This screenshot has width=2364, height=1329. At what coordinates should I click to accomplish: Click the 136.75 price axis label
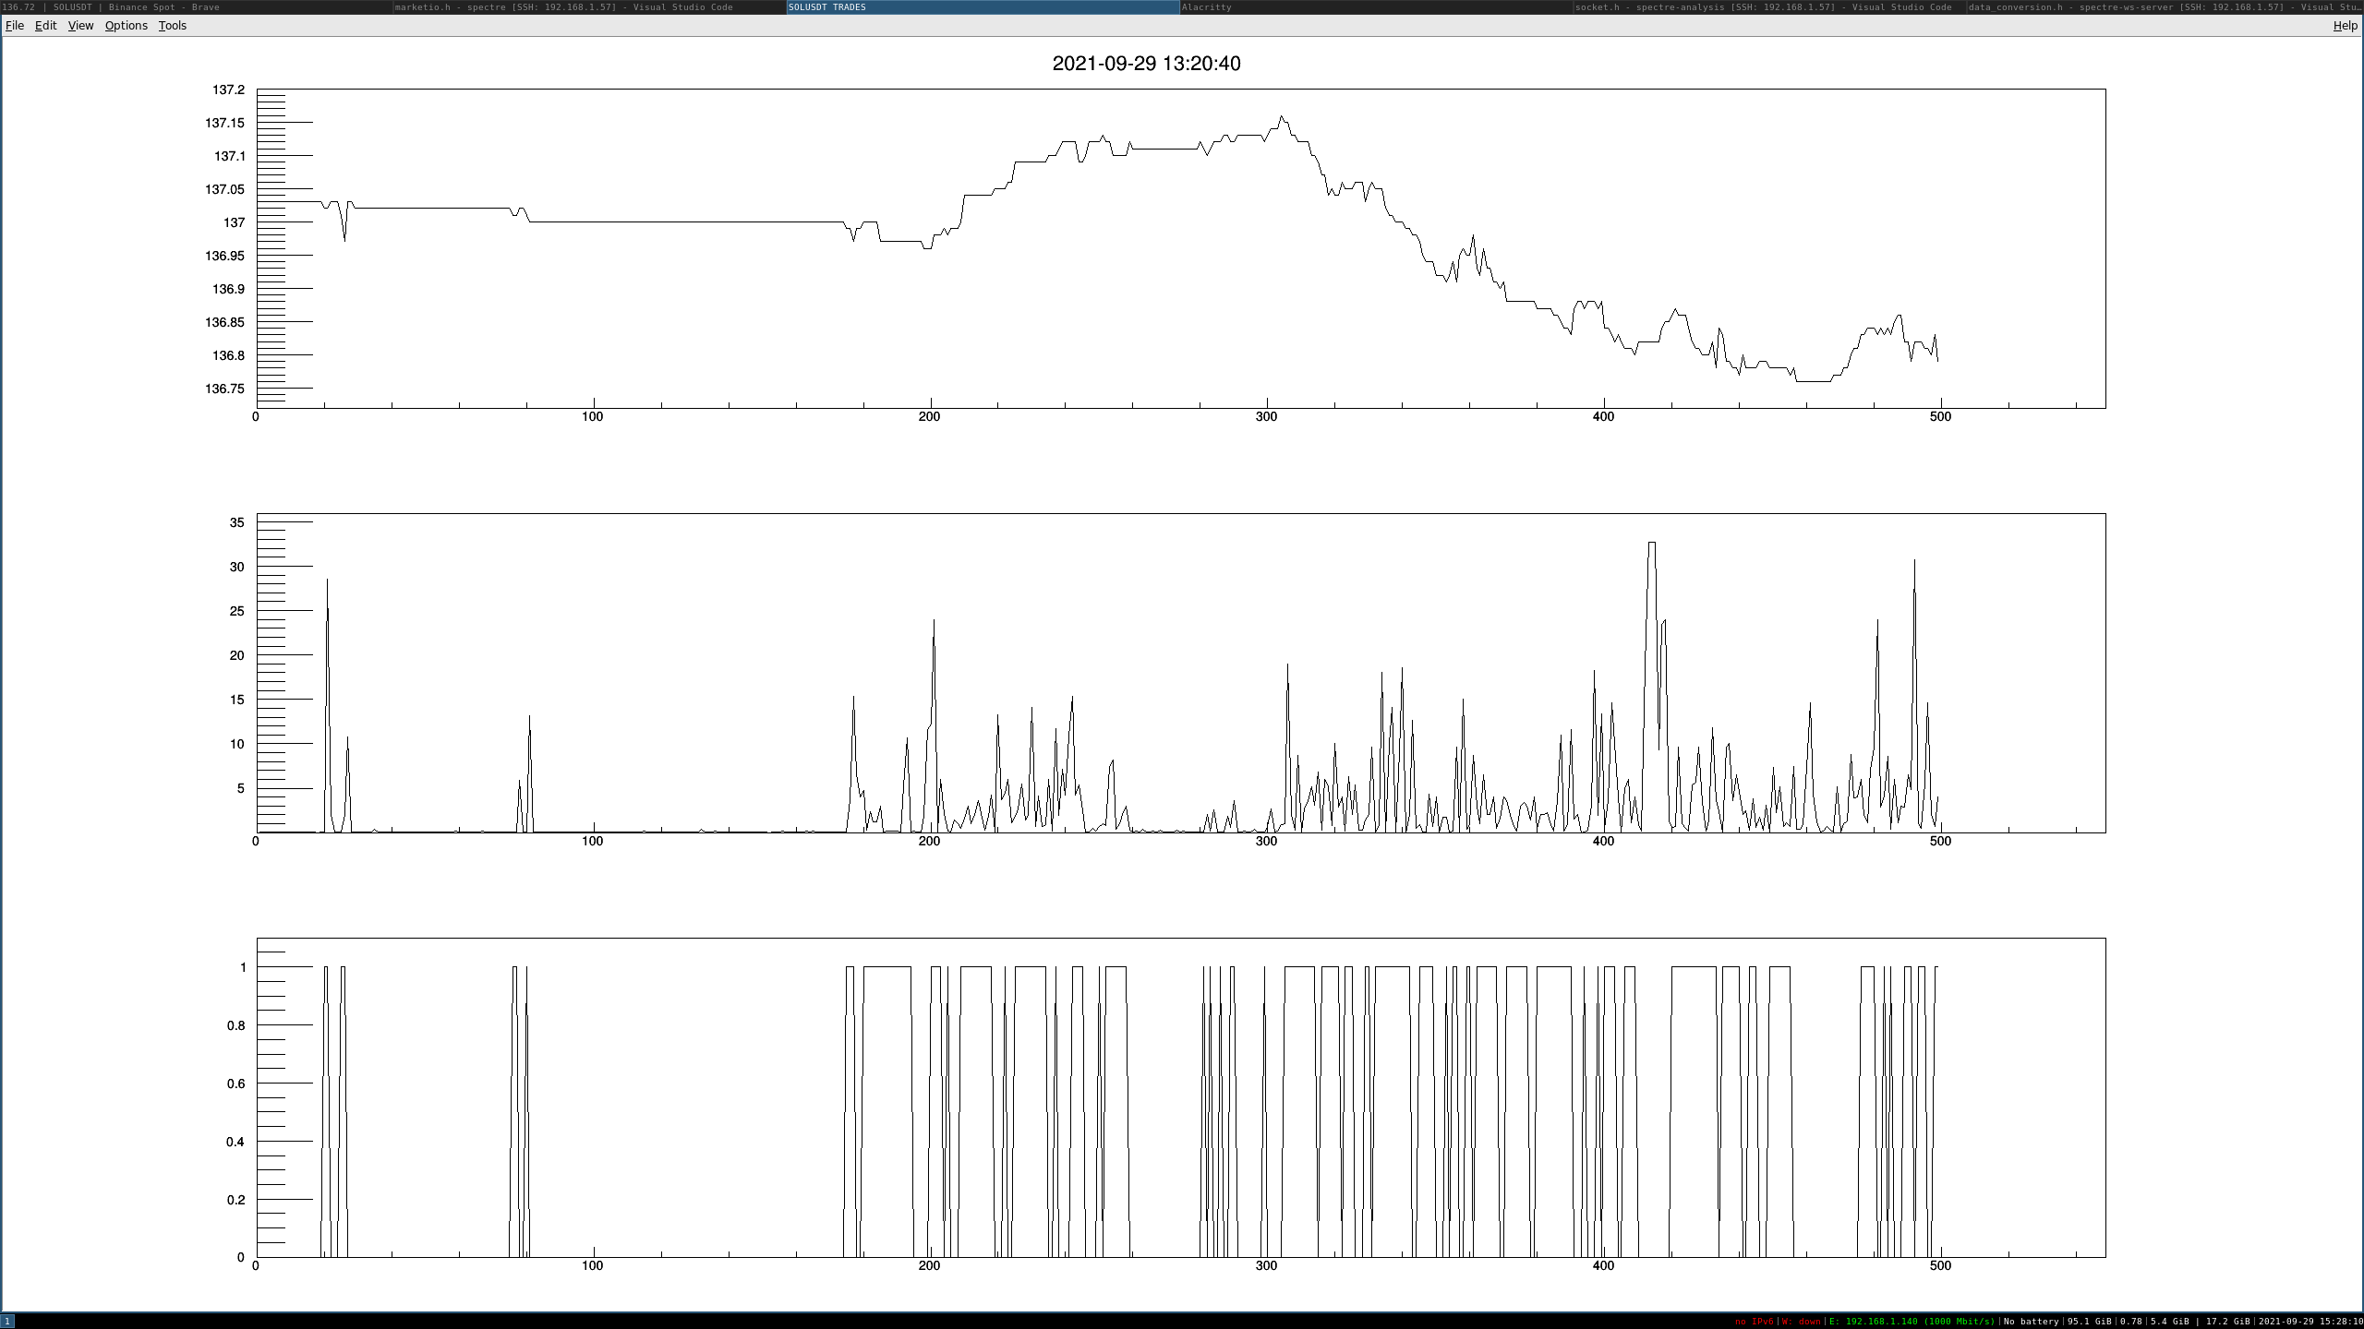click(225, 389)
